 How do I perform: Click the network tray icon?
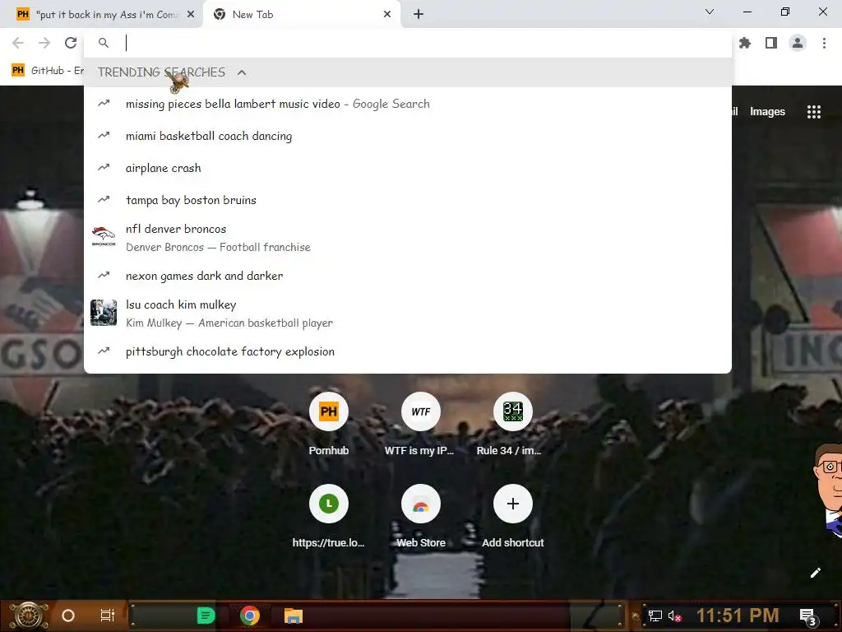655,616
